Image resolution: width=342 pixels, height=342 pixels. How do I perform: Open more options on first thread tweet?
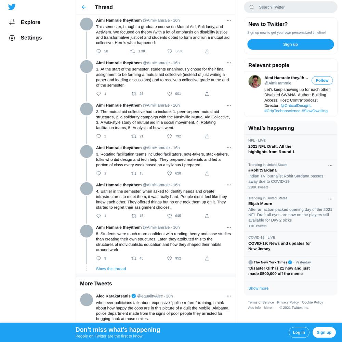coord(228,20)
